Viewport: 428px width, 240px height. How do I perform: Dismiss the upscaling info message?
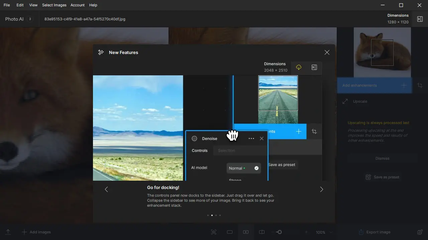(382, 158)
